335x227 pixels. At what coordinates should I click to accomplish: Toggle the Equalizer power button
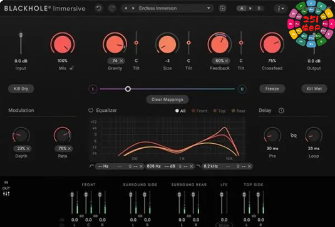click(x=91, y=110)
